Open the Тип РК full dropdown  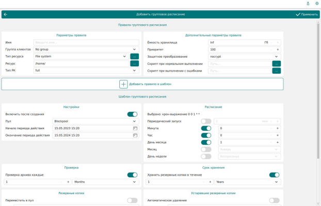tap(86, 71)
